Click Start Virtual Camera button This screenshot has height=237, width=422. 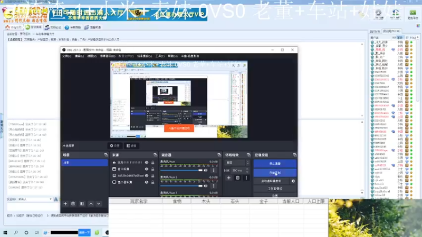click(x=271, y=181)
